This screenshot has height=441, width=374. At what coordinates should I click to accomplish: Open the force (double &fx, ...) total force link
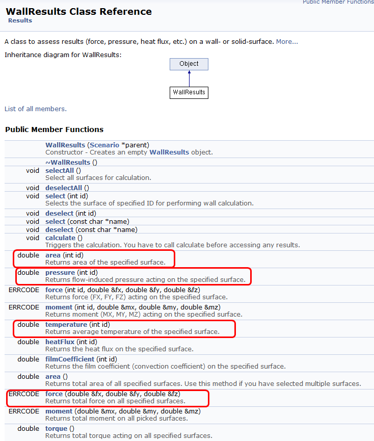click(54, 394)
